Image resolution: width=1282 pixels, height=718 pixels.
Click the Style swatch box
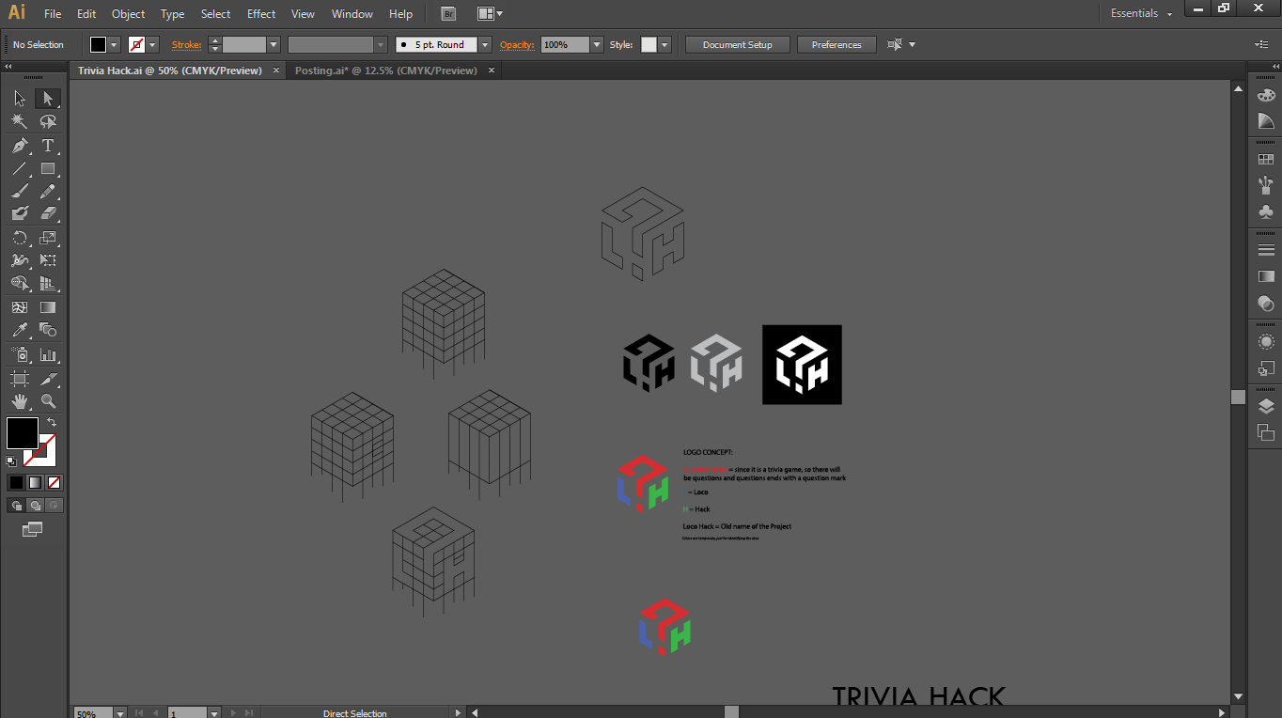point(649,44)
